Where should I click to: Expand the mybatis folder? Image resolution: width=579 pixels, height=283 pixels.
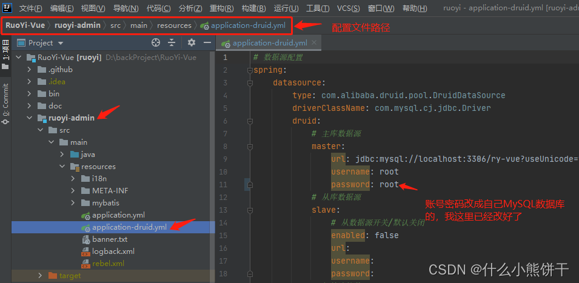[x=73, y=203]
